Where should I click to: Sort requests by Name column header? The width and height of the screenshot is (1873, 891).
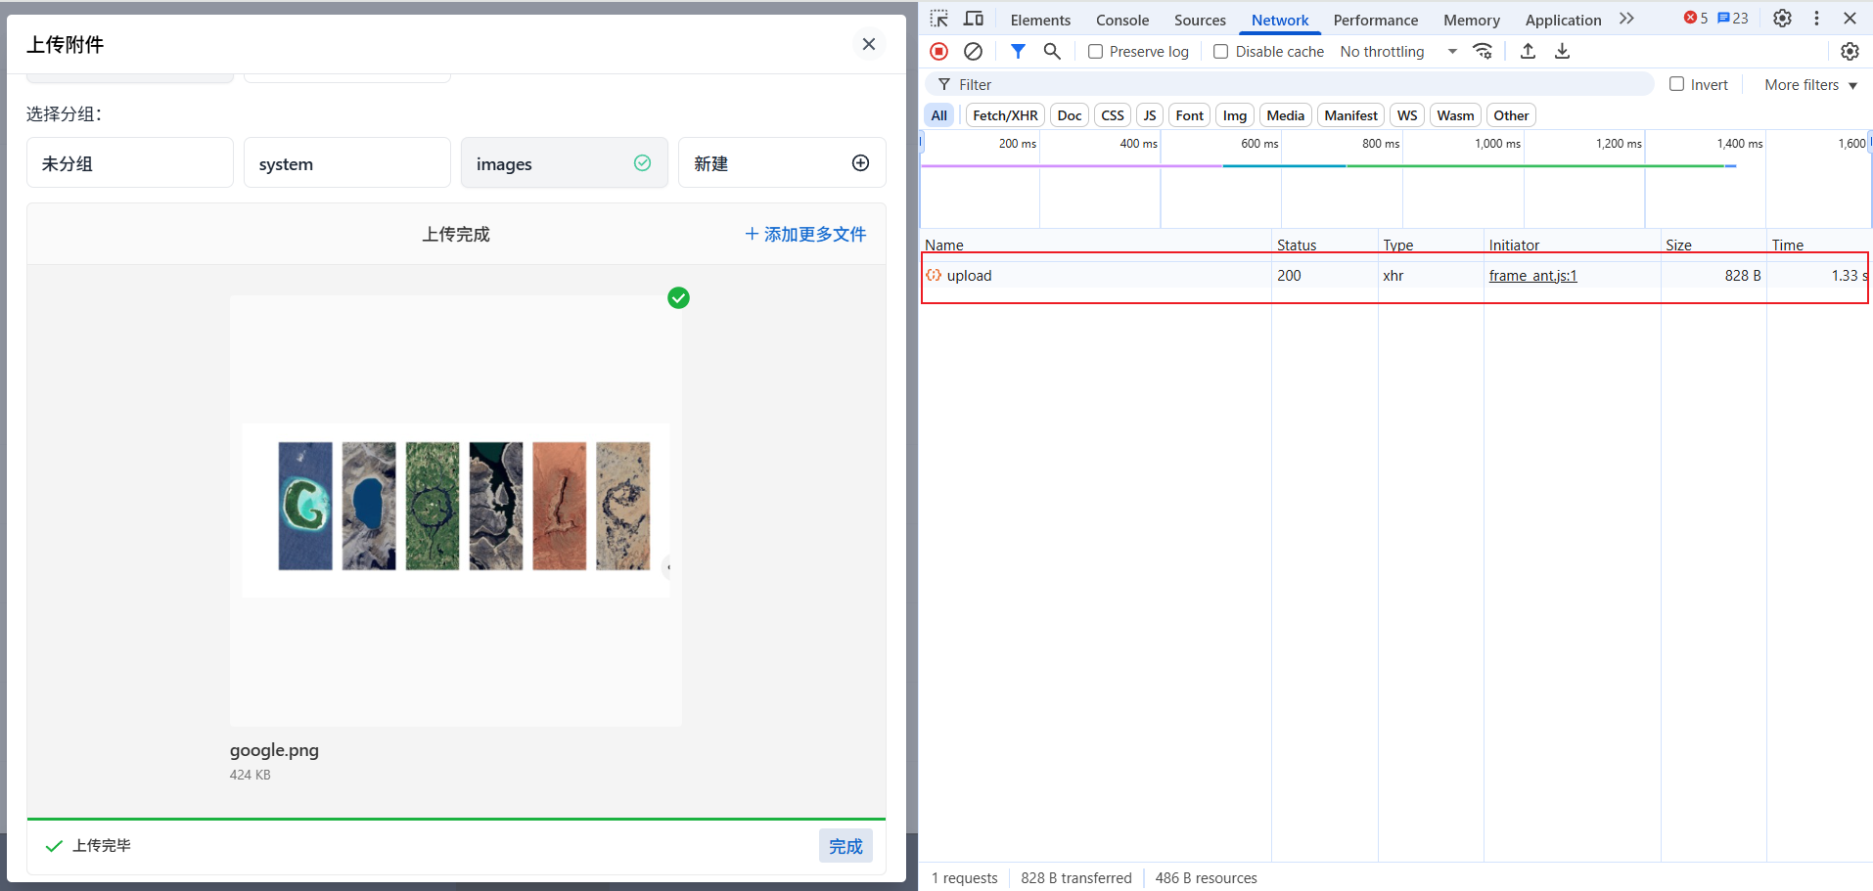(x=1095, y=245)
